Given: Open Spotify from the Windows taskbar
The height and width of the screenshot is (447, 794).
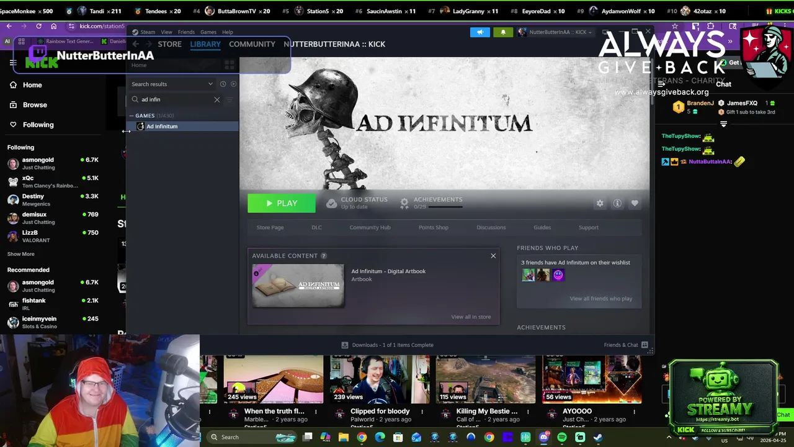Looking at the screenshot, I should 561,437.
